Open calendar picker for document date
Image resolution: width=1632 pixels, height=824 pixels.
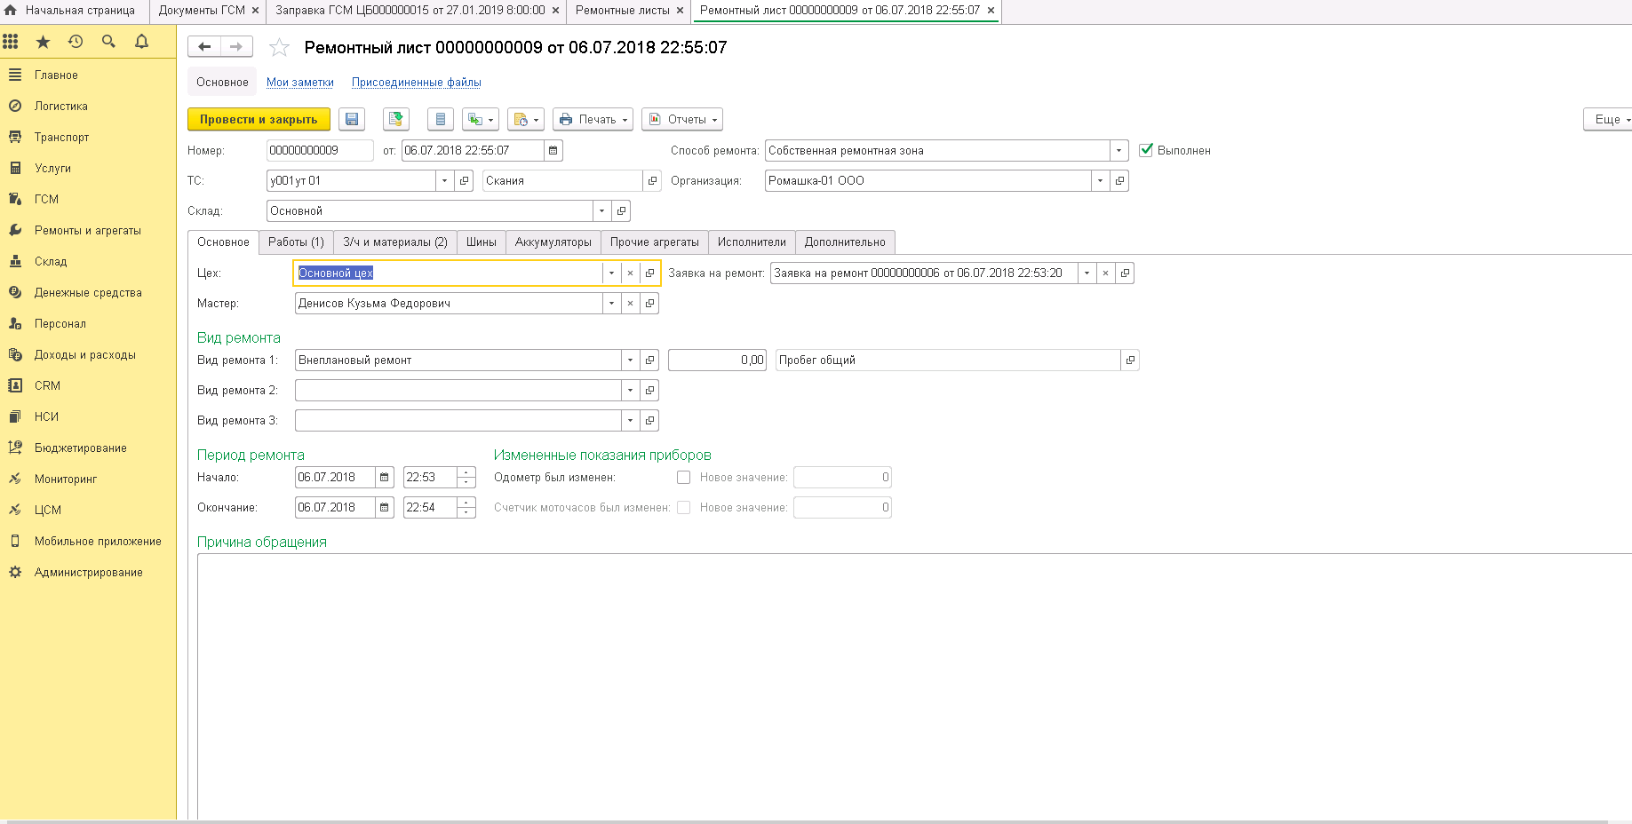(x=553, y=151)
